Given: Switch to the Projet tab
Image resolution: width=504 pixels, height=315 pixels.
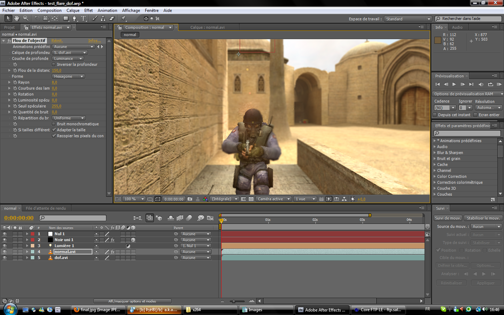Looking at the screenshot, I should [x=9, y=27].
